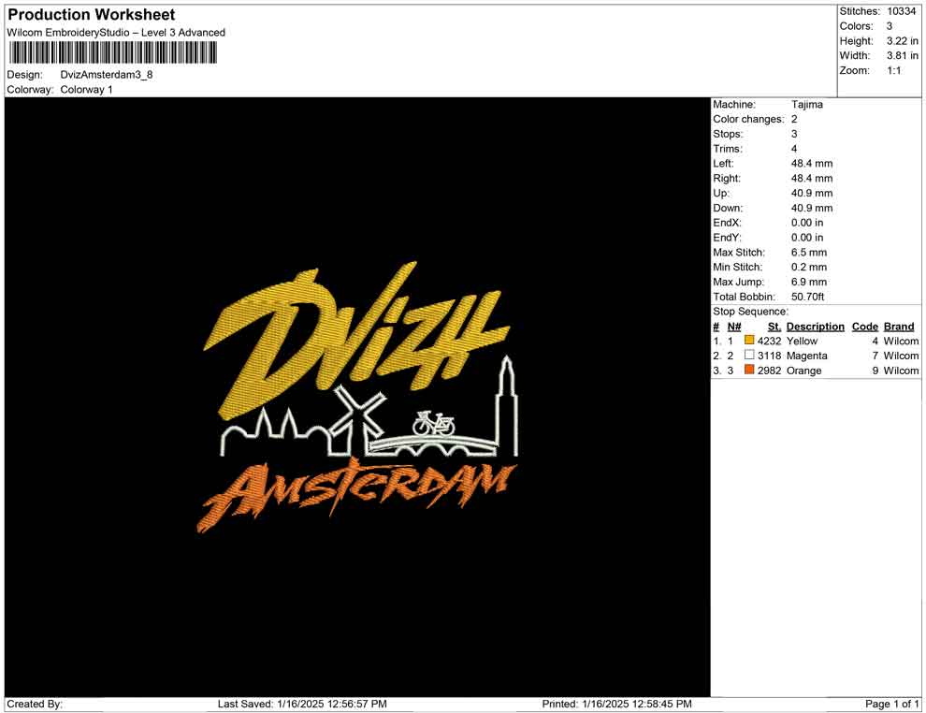Click the Magenta thread color swatch
The image size is (926, 713).
749,355
